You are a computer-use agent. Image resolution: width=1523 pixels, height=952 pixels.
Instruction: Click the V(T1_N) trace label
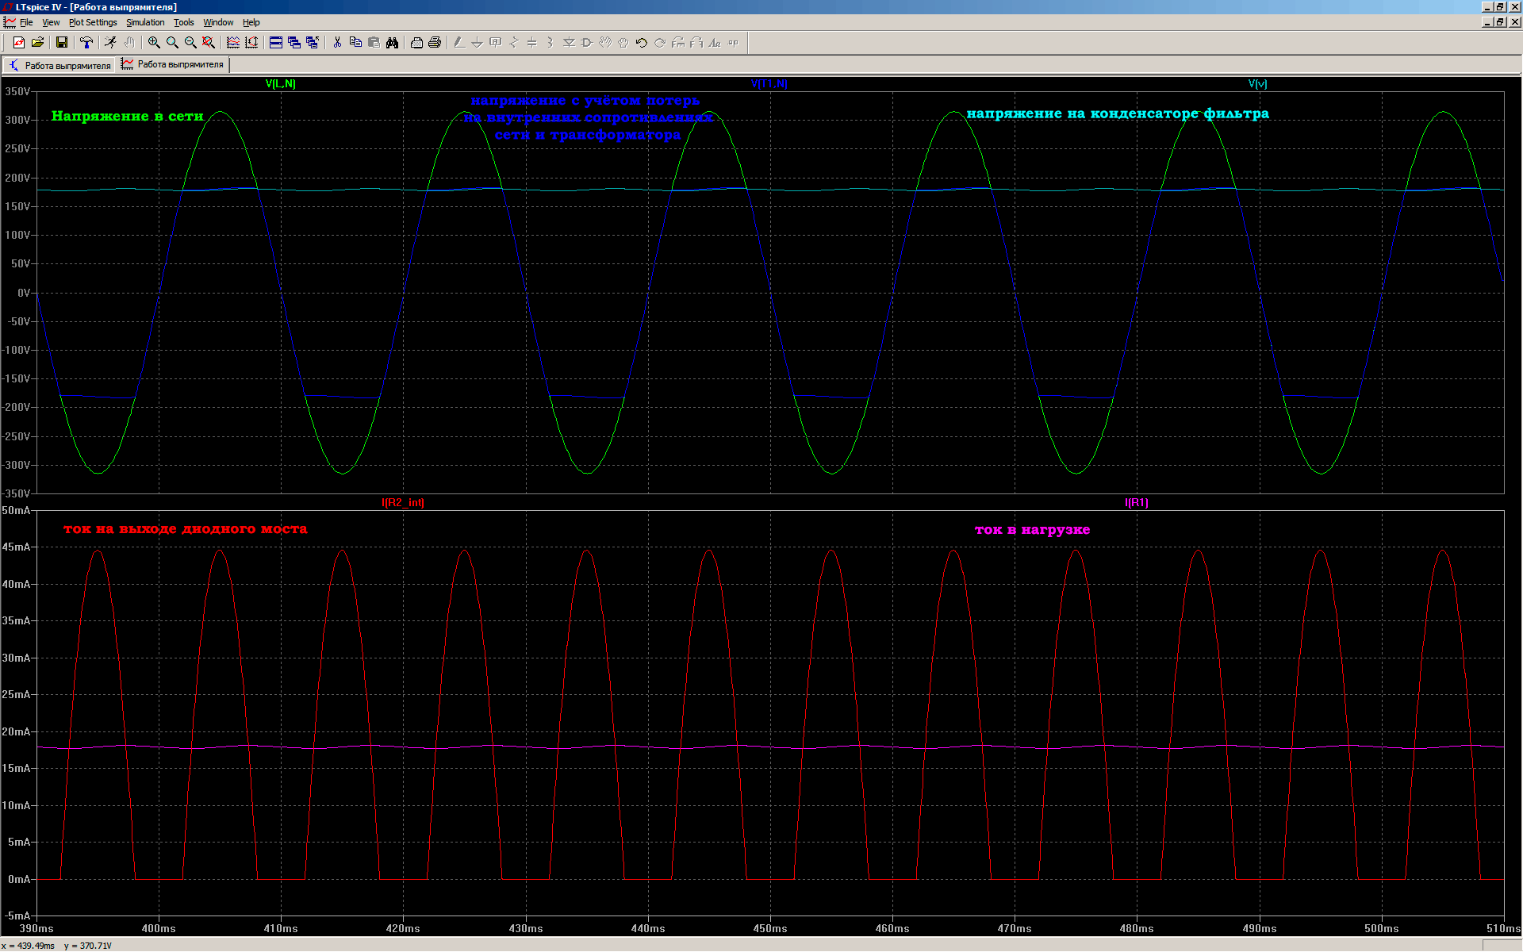tap(769, 83)
